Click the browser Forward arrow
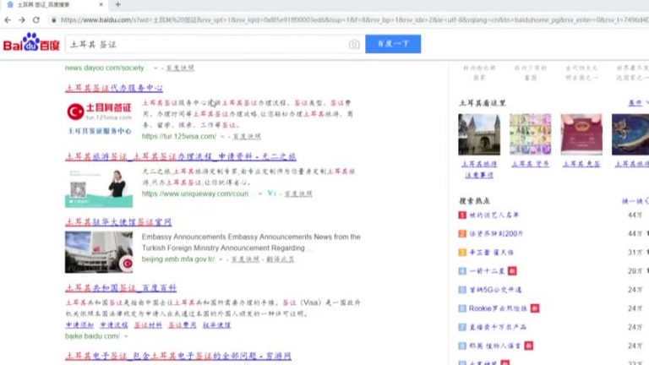The height and width of the screenshot is (365, 649). 22,20
